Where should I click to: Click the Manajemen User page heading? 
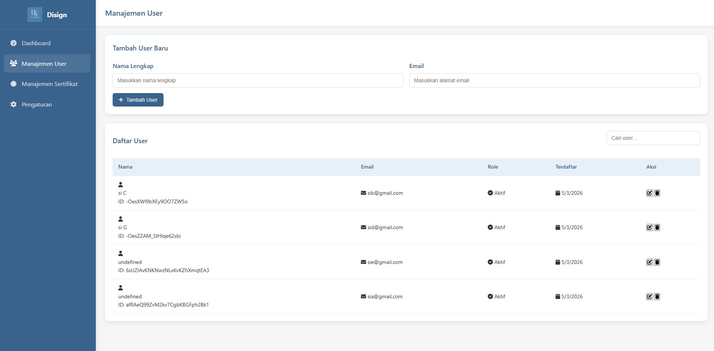coord(134,13)
